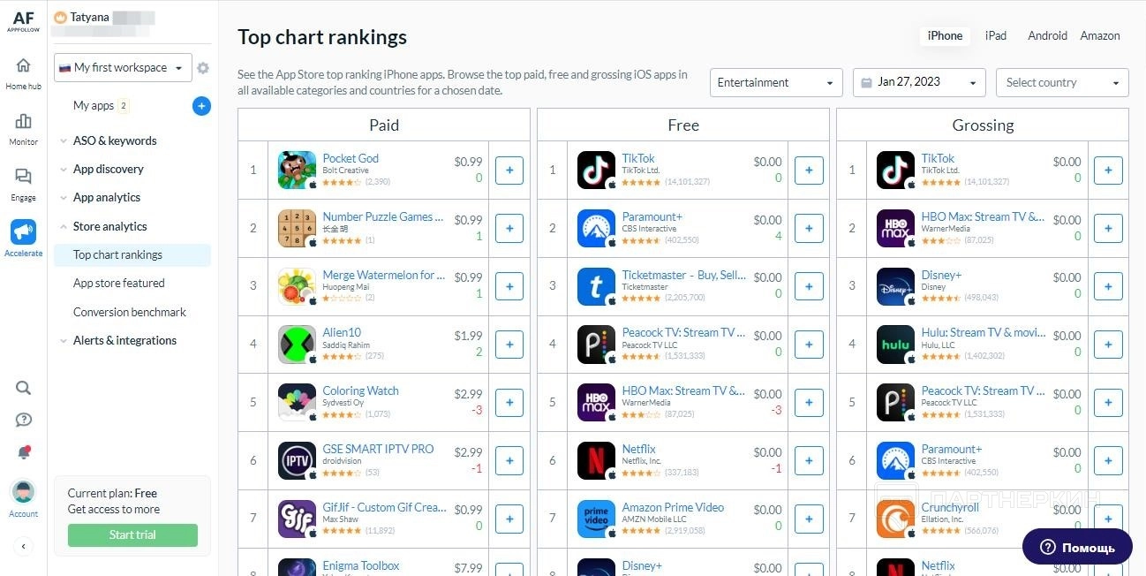
Task: Click the Monitor chart icon
Action: pos(23,122)
